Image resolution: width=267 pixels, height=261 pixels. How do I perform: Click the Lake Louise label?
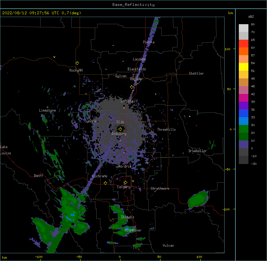(x=6, y=150)
